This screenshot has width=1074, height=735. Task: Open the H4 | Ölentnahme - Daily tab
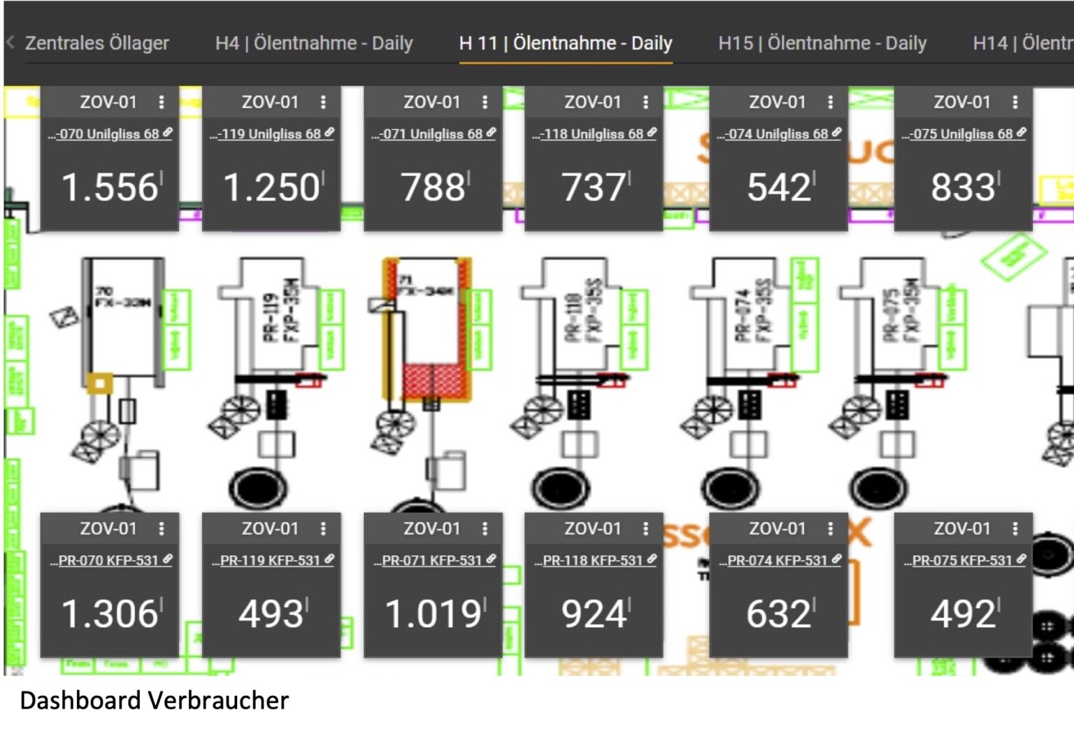point(314,43)
